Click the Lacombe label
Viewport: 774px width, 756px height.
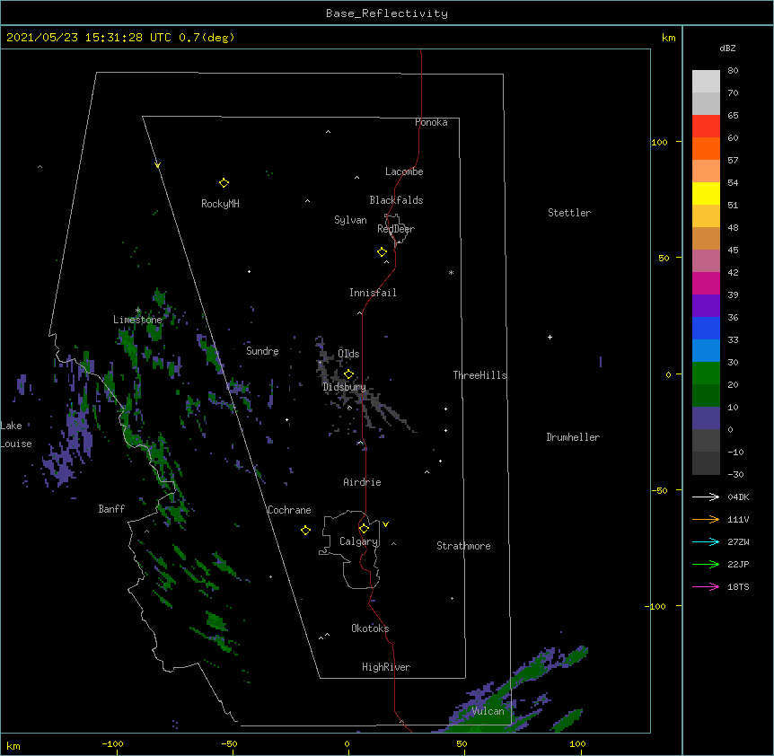[404, 171]
